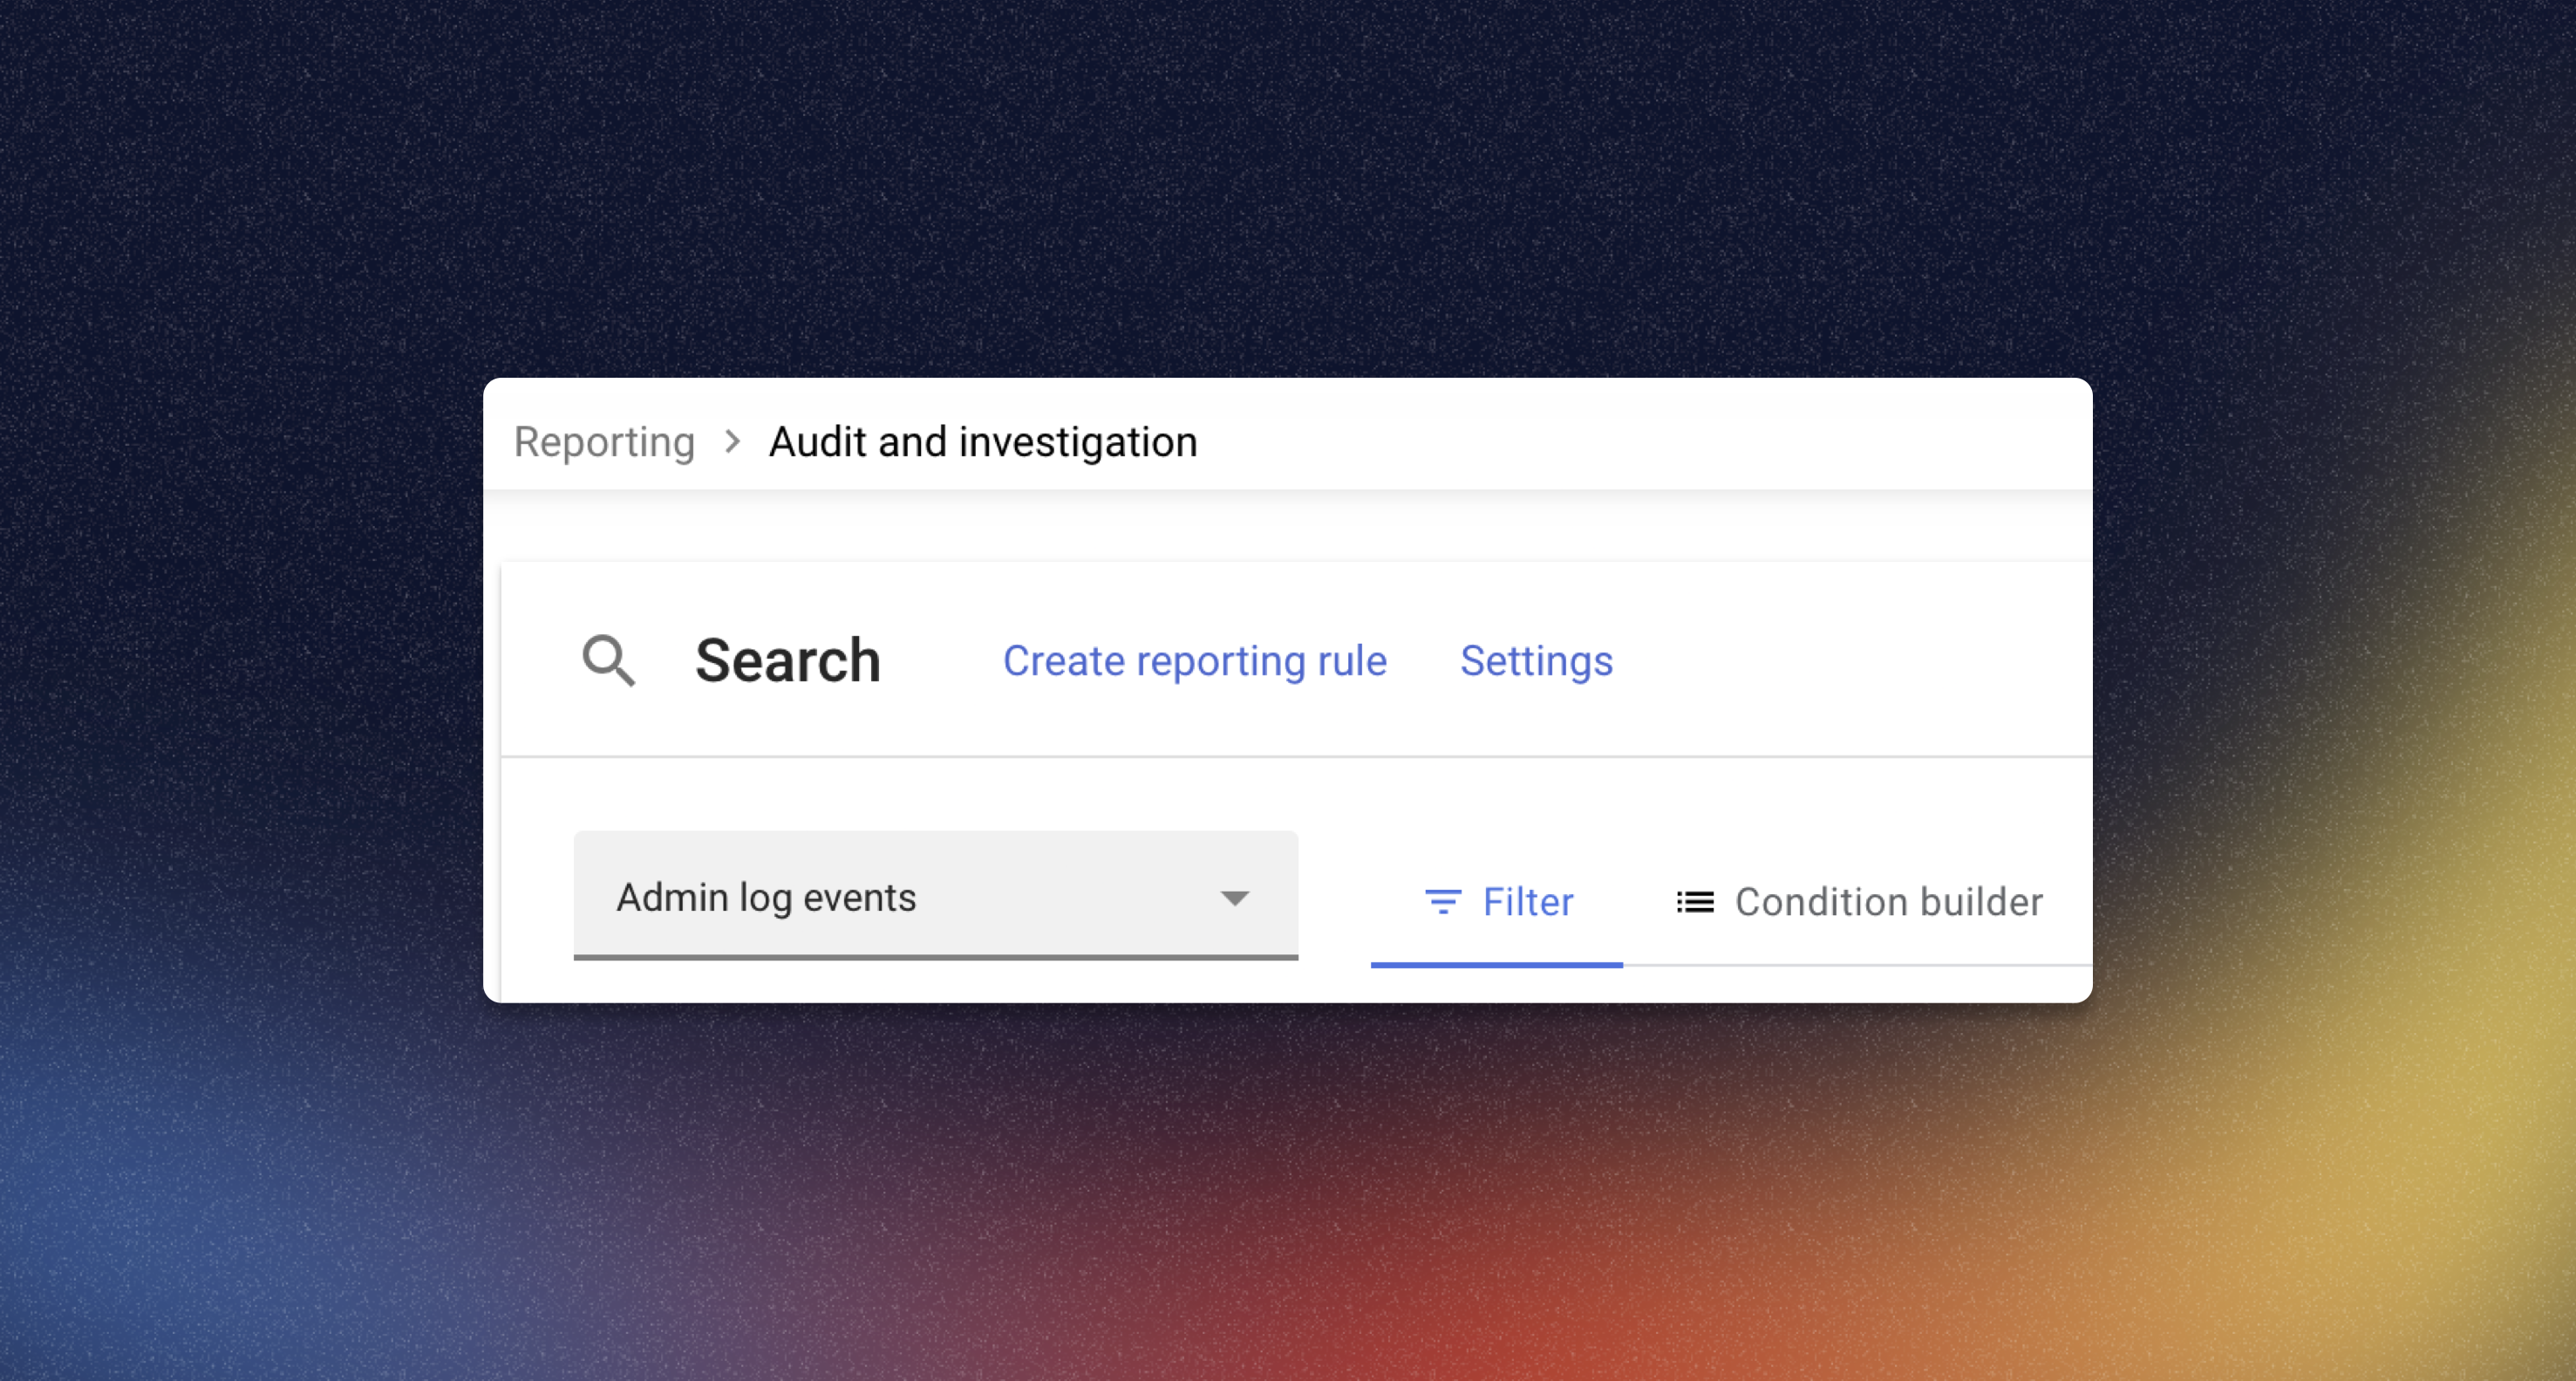Click the Condition builder list icon
Viewport: 2576px width, 1381px height.
click(x=1695, y=903)
